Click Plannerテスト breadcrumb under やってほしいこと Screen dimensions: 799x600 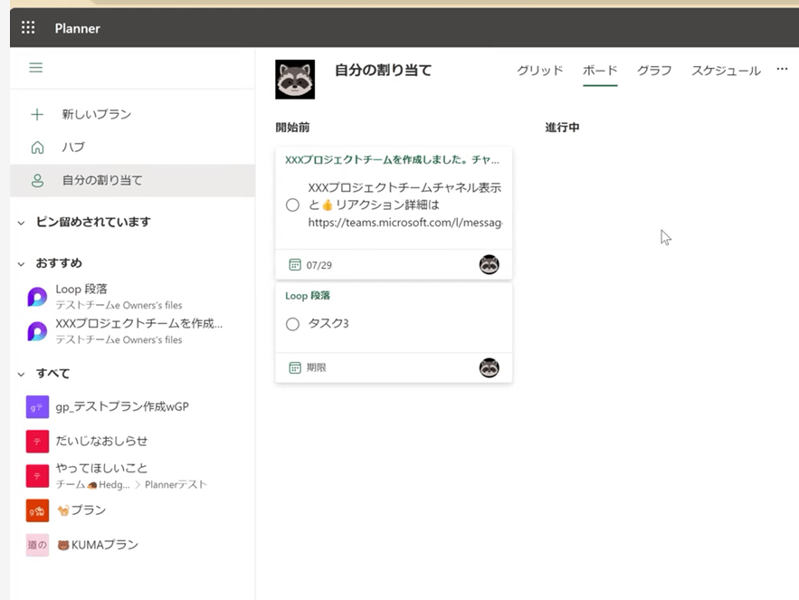(x=176, y=485)
